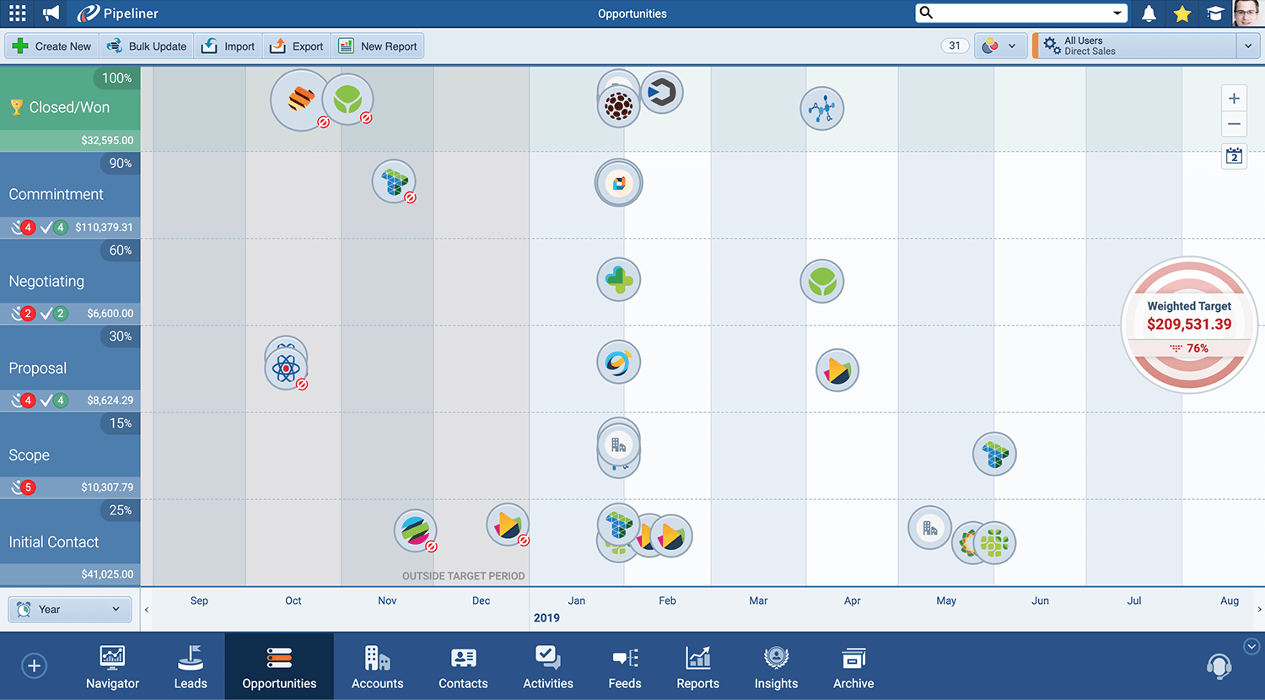Expand the search box dropdown arrow
1265x700 pixels.
coord(1117,13)
